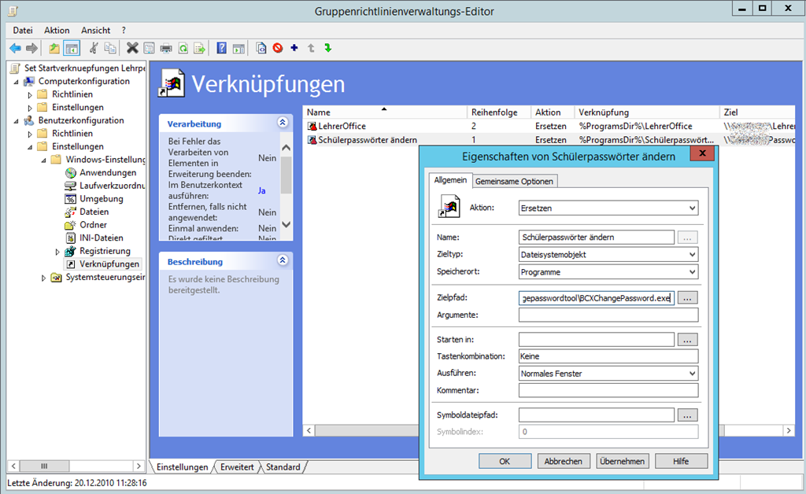
Task: Open help via blue question mark icon
Action: click(x=222, y=49)
